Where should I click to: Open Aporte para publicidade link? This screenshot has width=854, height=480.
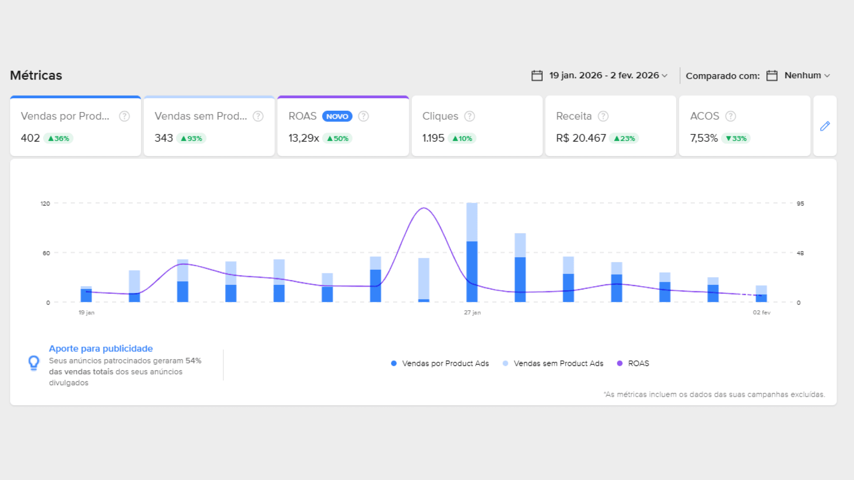coord(101,349)
